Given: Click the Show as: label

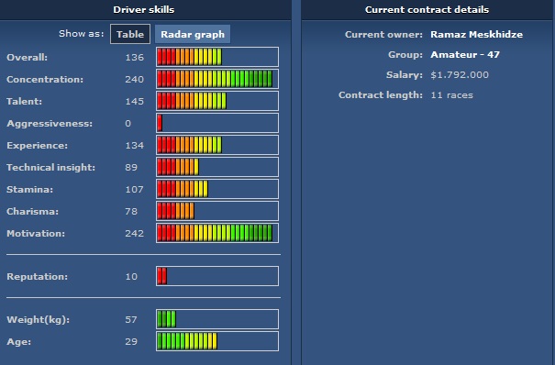Looking at the screenshot, I should [x=82, y=34].
